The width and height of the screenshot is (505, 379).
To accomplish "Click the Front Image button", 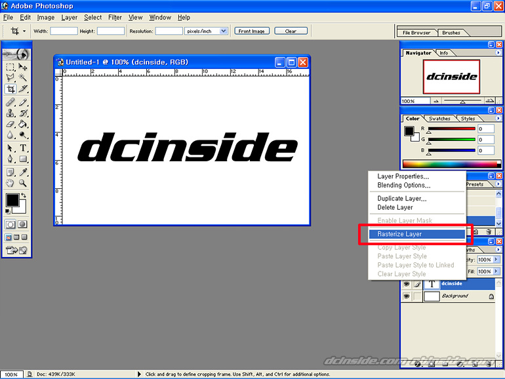I will click(x=252, y=31).
